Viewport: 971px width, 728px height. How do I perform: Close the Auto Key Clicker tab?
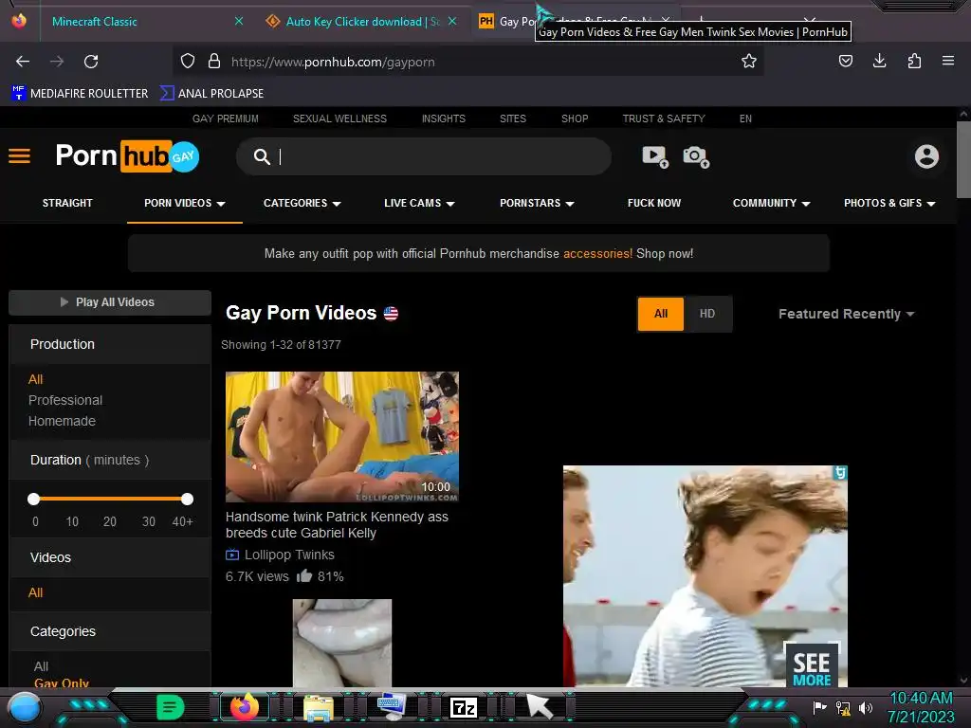[x=452, y=21]
